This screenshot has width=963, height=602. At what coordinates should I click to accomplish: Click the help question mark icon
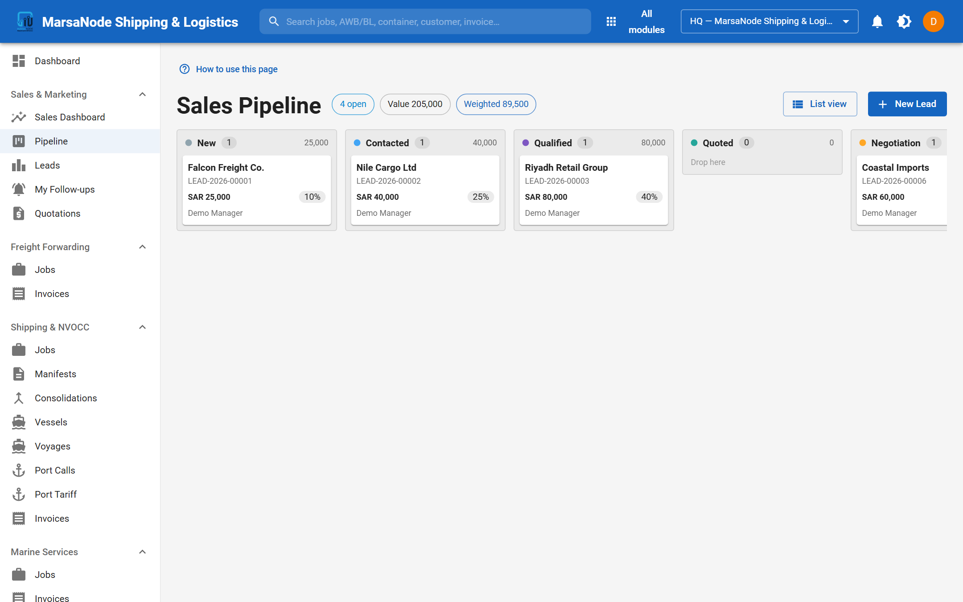pos(185,69)
